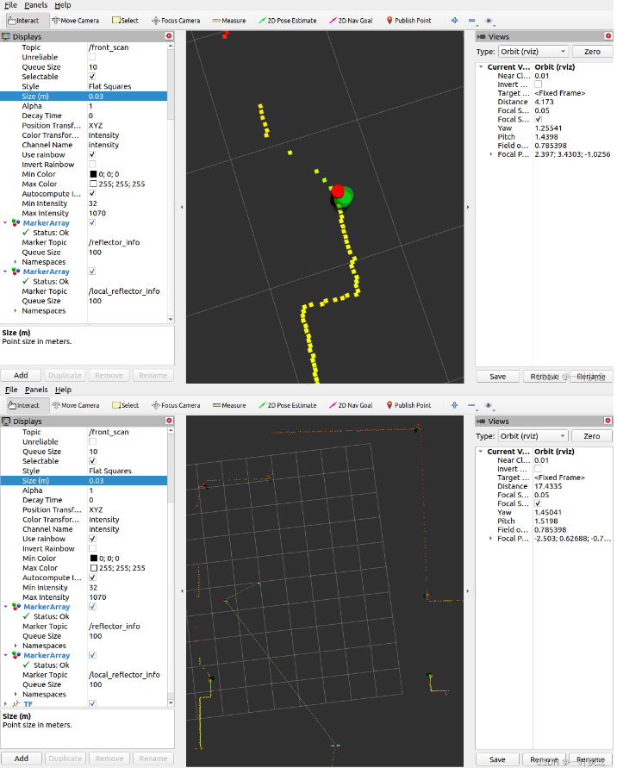Toggle Autocompute Intensity checkbox in top window
The width and height of the screenshot is (617, 768).
(92, 193)
